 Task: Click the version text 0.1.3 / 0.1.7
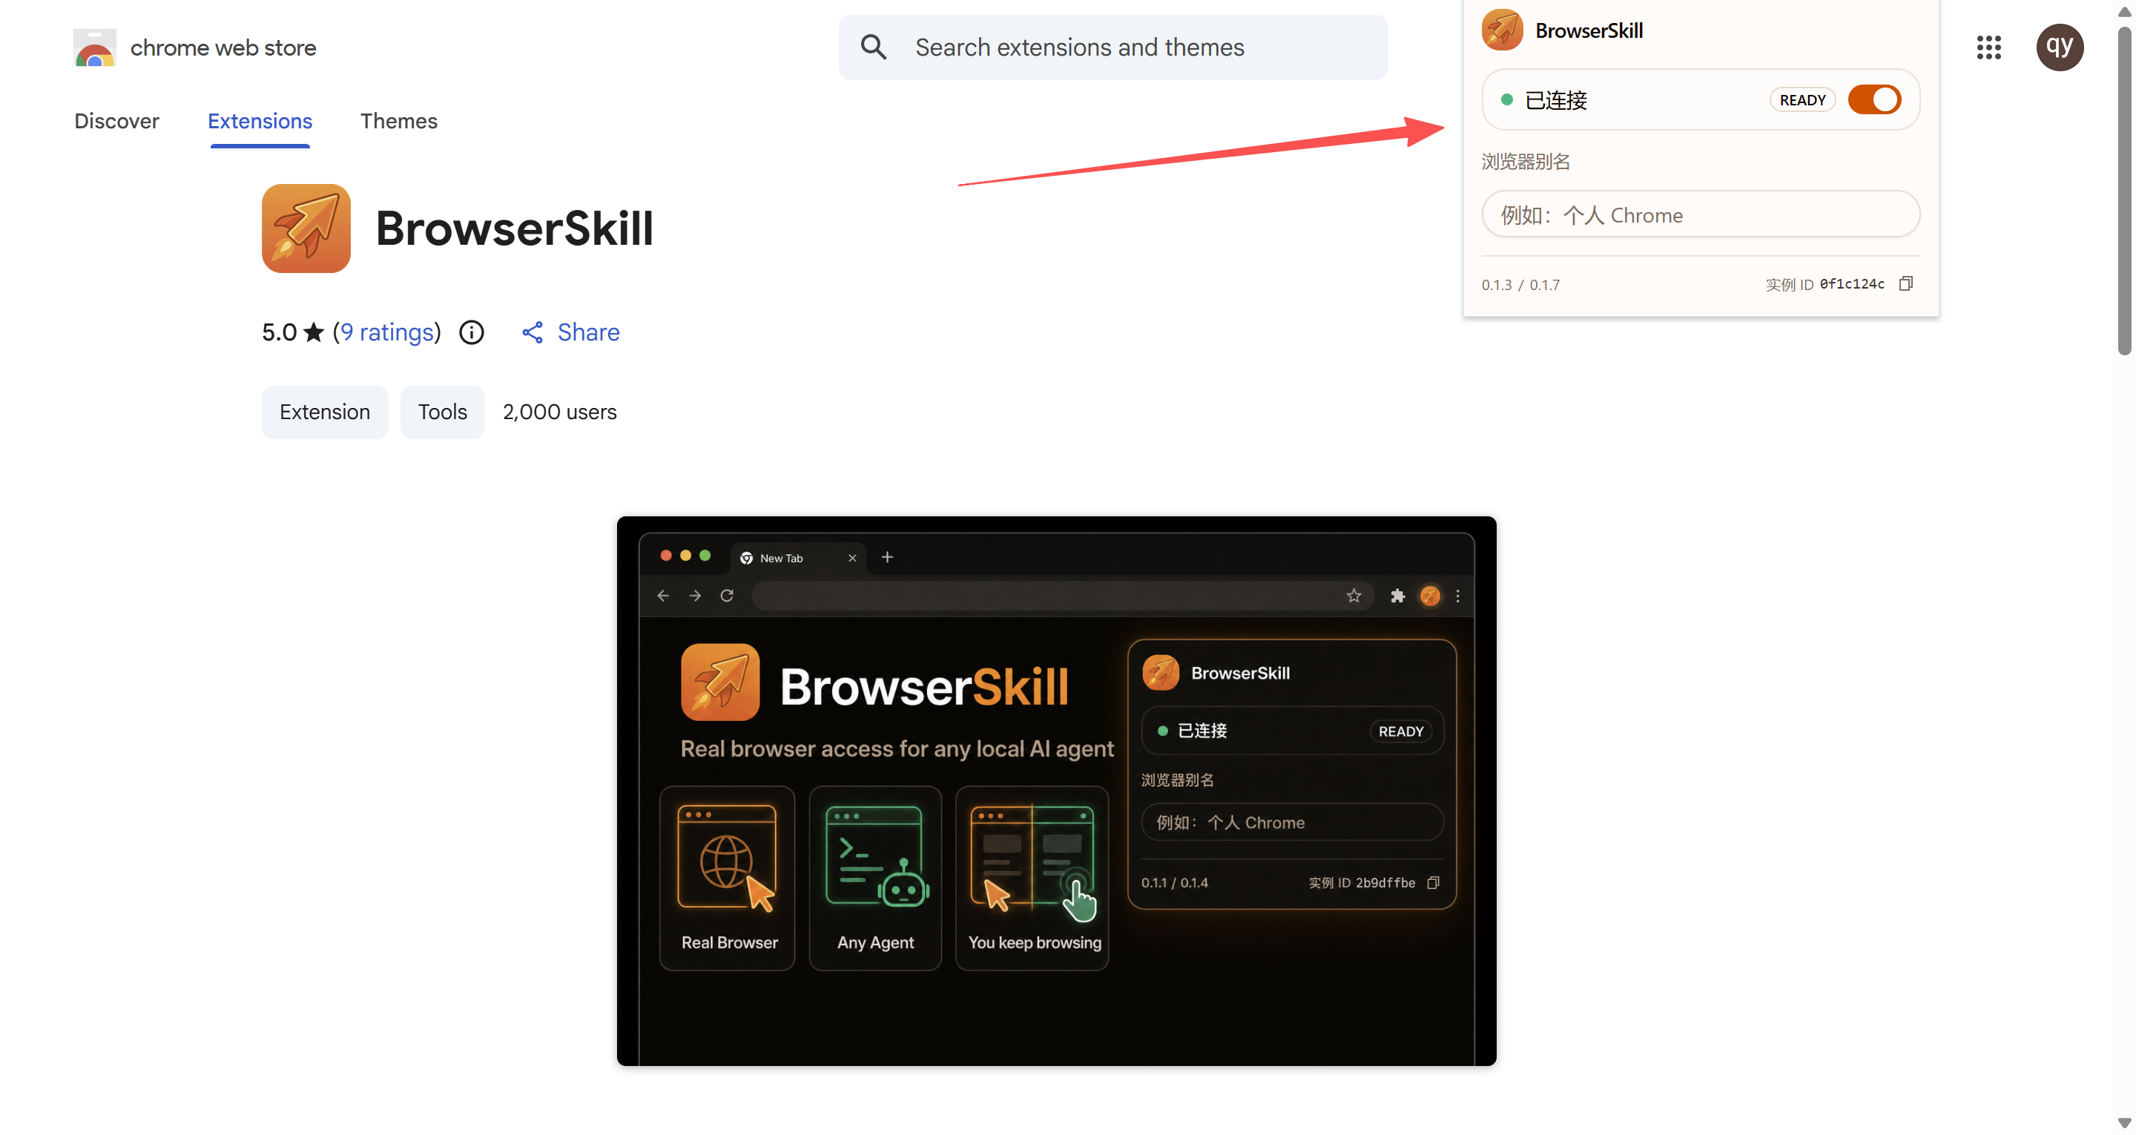coord(1520,285)
